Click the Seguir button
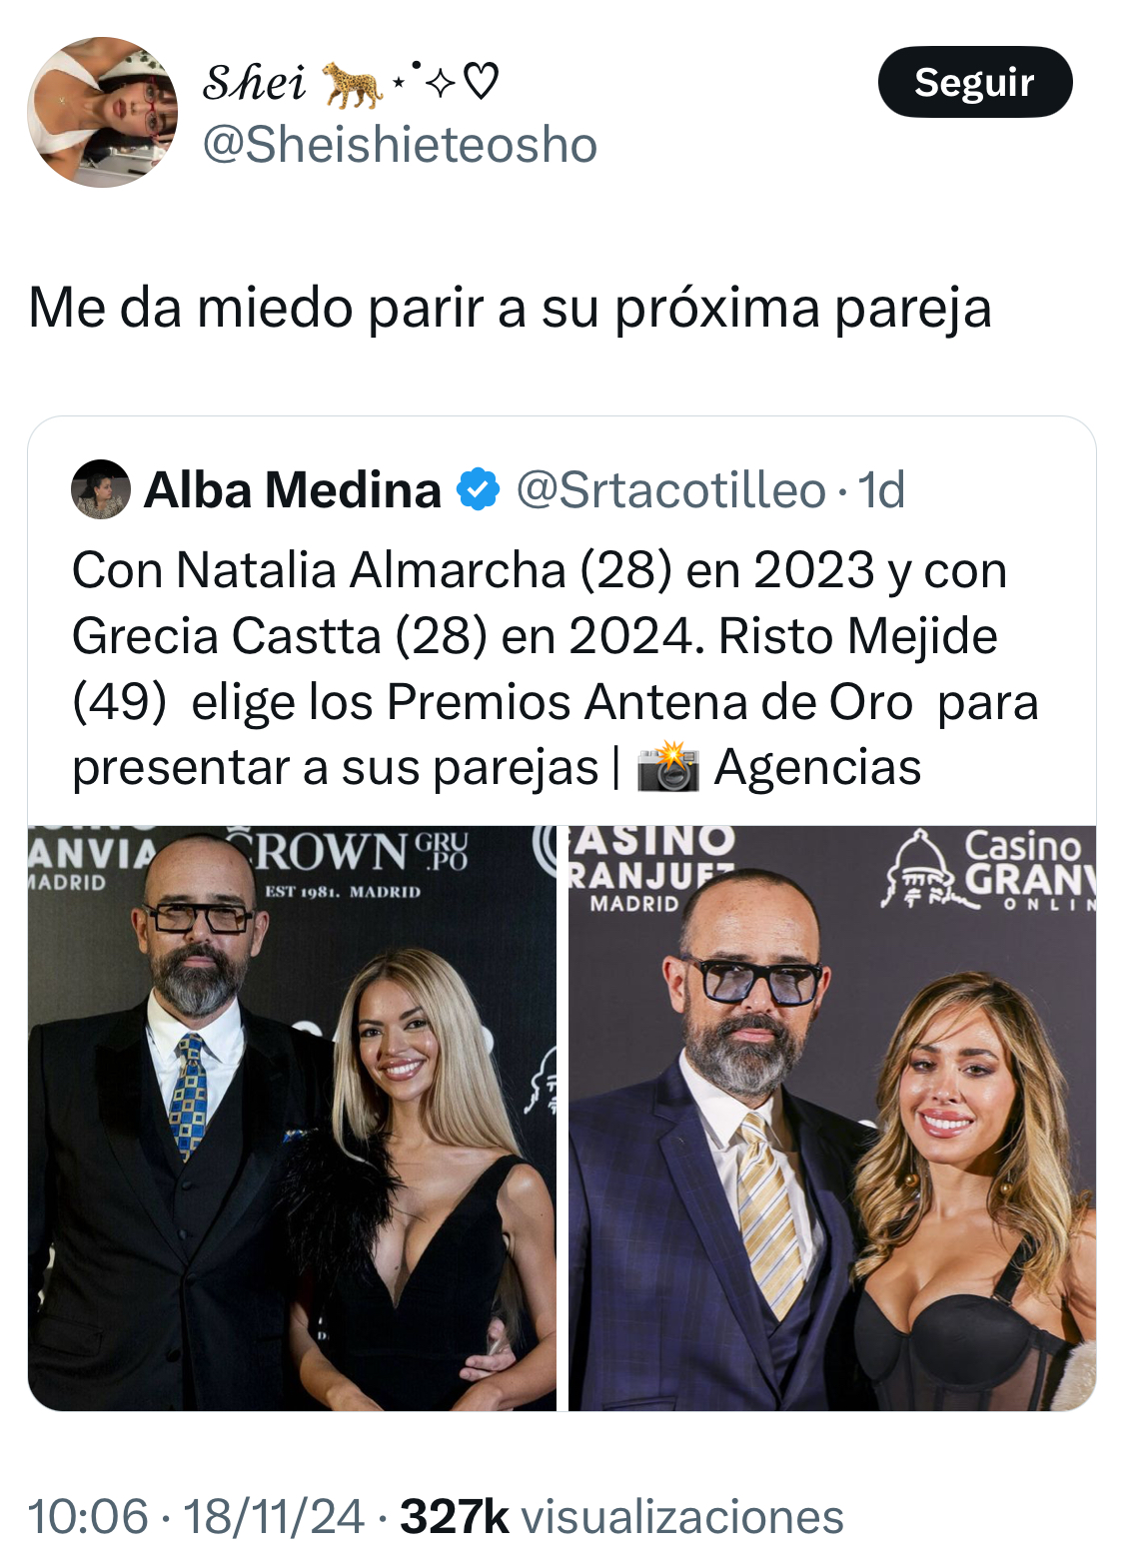Screen dimensions: 1124x1561 pyautogui.click(x=974, y=82)
